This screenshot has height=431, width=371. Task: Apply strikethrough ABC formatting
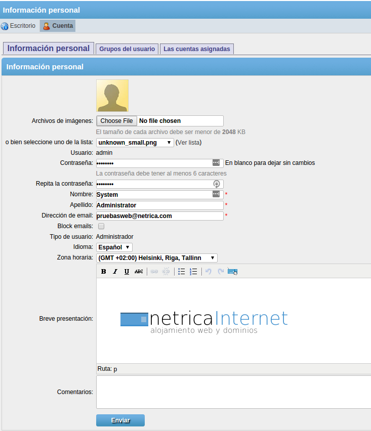[139, 272]
